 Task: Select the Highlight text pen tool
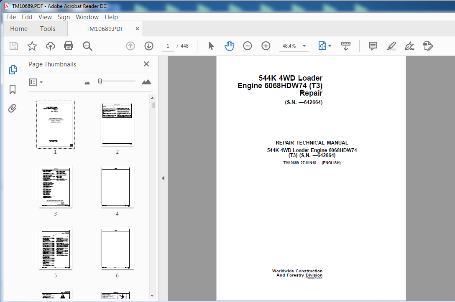tap(391, 46)
